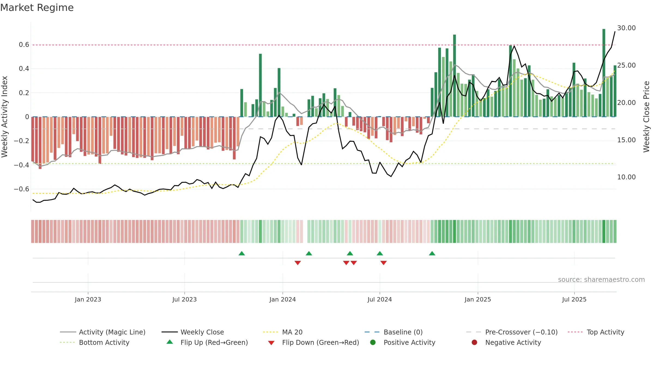Image resolution: width=654 pixels, height=368 pixels.
Task: Click green Positive Activity legend circle
Action: (373, 342)
